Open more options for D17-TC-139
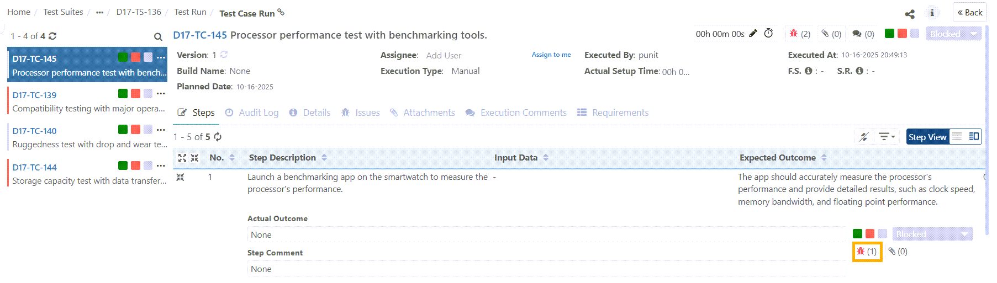Screen dimensions: 997x283 161,94
